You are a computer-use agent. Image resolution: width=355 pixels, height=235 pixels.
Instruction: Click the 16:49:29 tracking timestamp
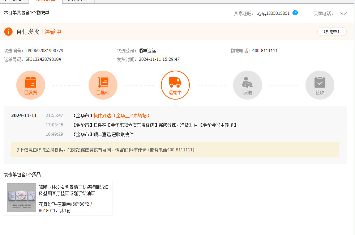click(x=54, y=134)
